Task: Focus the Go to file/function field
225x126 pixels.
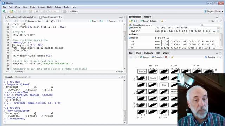Action: pyautogui.click(x=47, y=11)
